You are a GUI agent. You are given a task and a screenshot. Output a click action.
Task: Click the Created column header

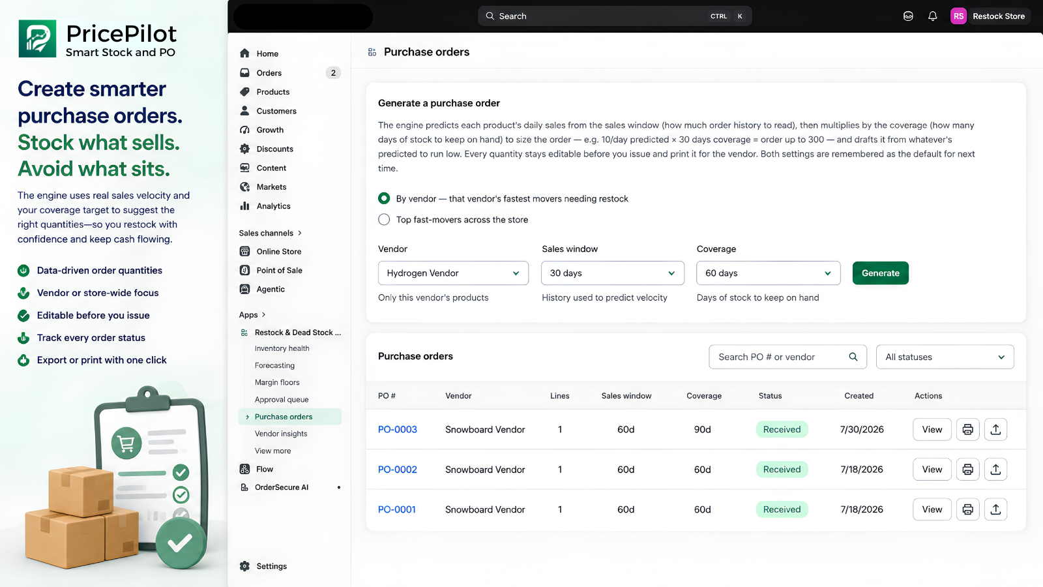(859, 396)
